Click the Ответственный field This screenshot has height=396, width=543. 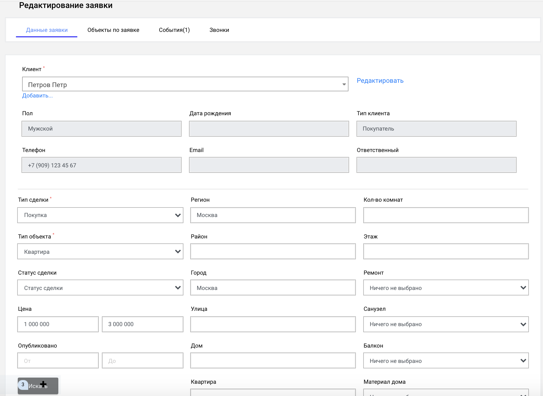[x=437, y=165]
